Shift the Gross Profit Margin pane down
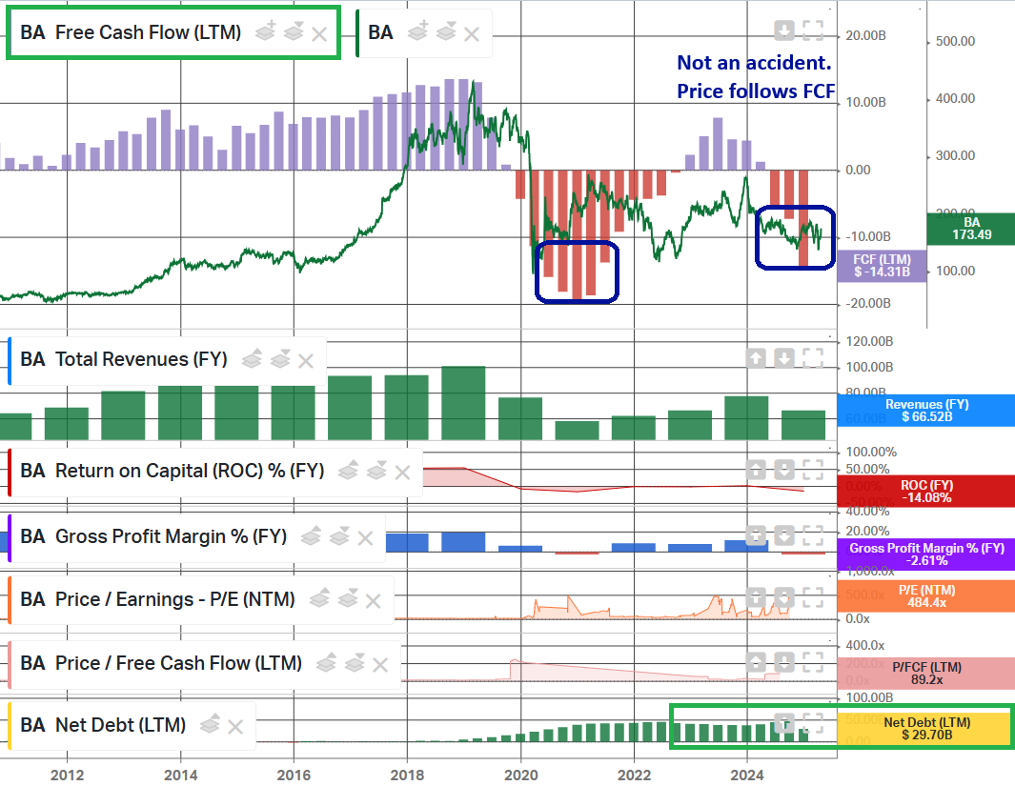1015x786 pixels. pyautogui.click(x=784, y=535)
